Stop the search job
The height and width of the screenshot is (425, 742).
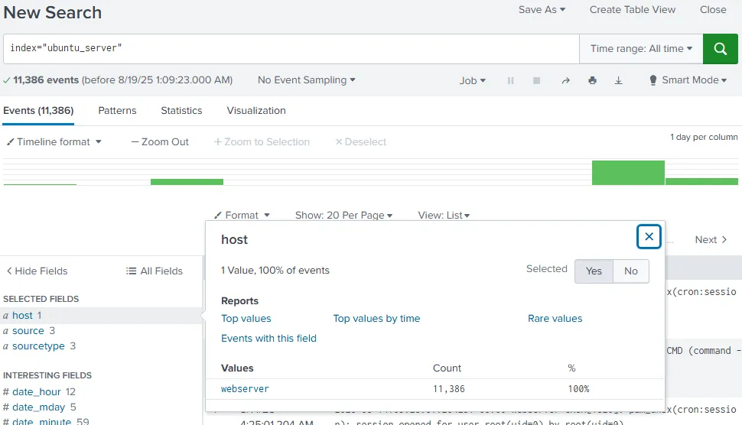536,80
